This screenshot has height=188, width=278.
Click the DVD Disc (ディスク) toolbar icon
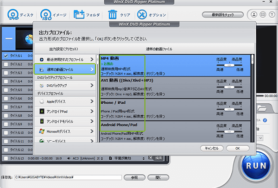tap(13, 14)
